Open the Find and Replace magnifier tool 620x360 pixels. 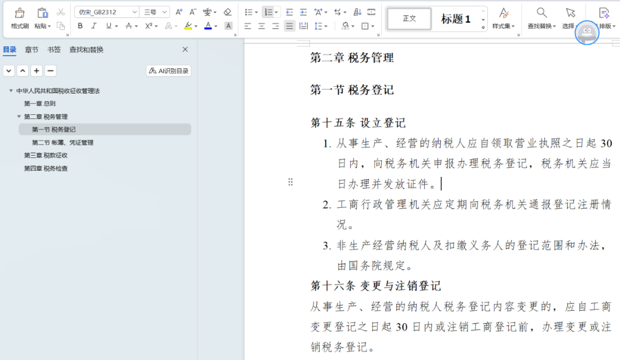(541, 13)
